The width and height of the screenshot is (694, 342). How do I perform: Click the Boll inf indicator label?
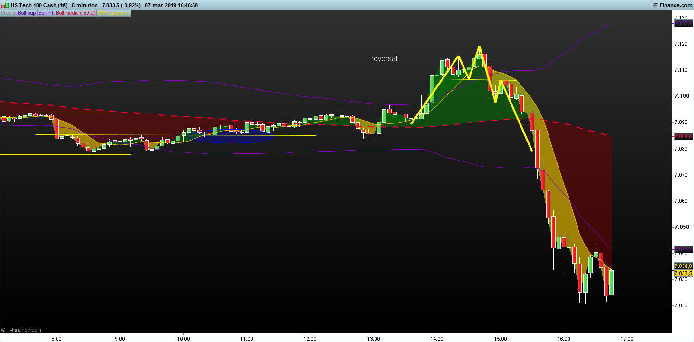coord(46,13)
